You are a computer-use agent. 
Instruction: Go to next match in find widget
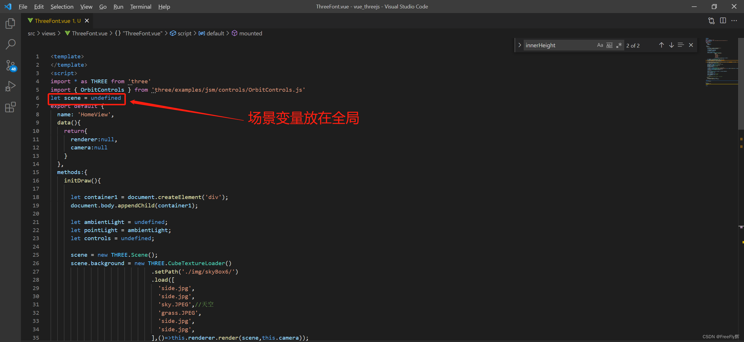[671, 45]
